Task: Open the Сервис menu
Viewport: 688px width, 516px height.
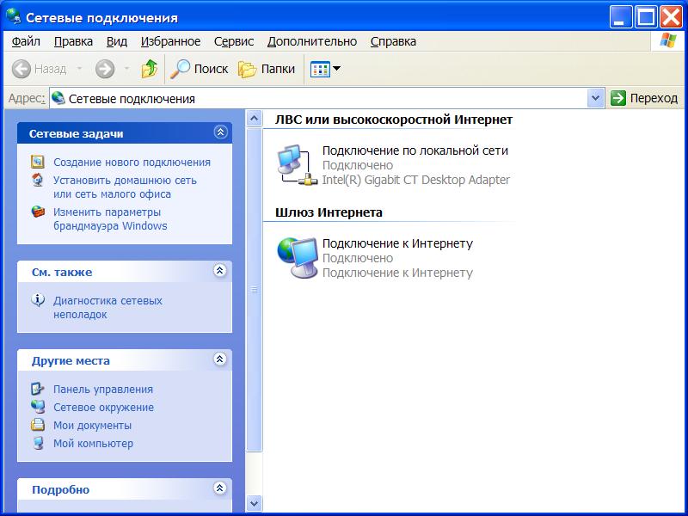Action: click(234, 41)
